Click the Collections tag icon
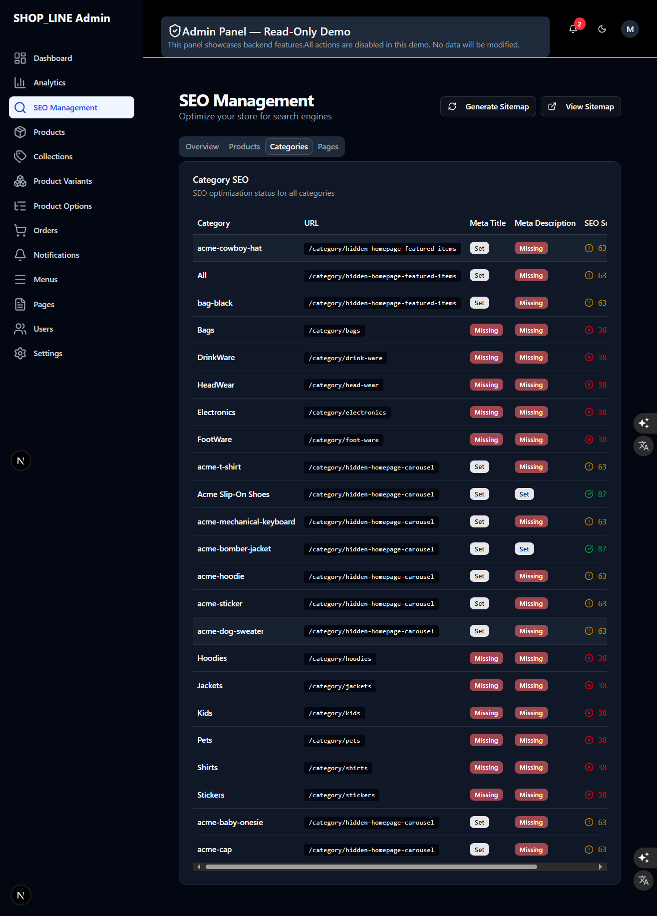Viewport: 657px width, 916px height. pyautogui.click(x=20, y=157)
